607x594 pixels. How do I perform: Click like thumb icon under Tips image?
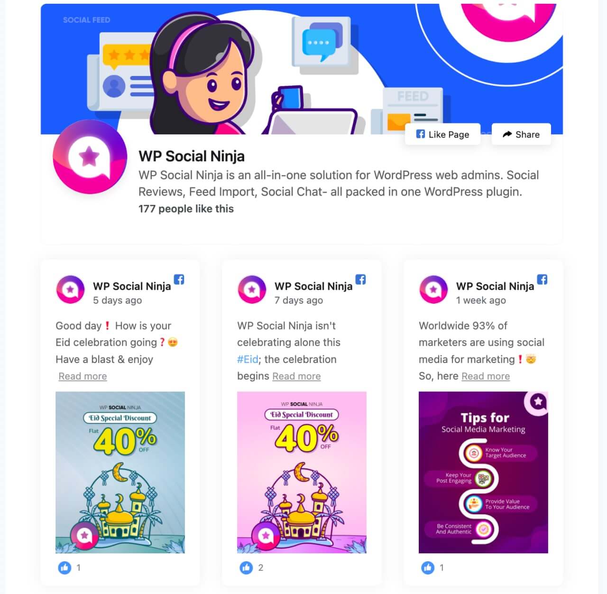pos(428,567)
